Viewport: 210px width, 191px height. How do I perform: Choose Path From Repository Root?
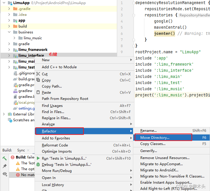[x=85, y=99]
